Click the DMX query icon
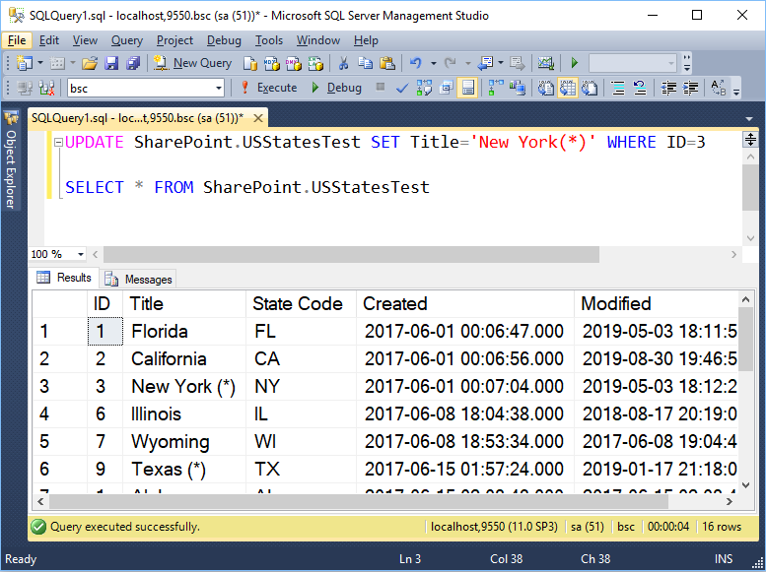Viewport: 766px width, 572px height. coord(294,63)
